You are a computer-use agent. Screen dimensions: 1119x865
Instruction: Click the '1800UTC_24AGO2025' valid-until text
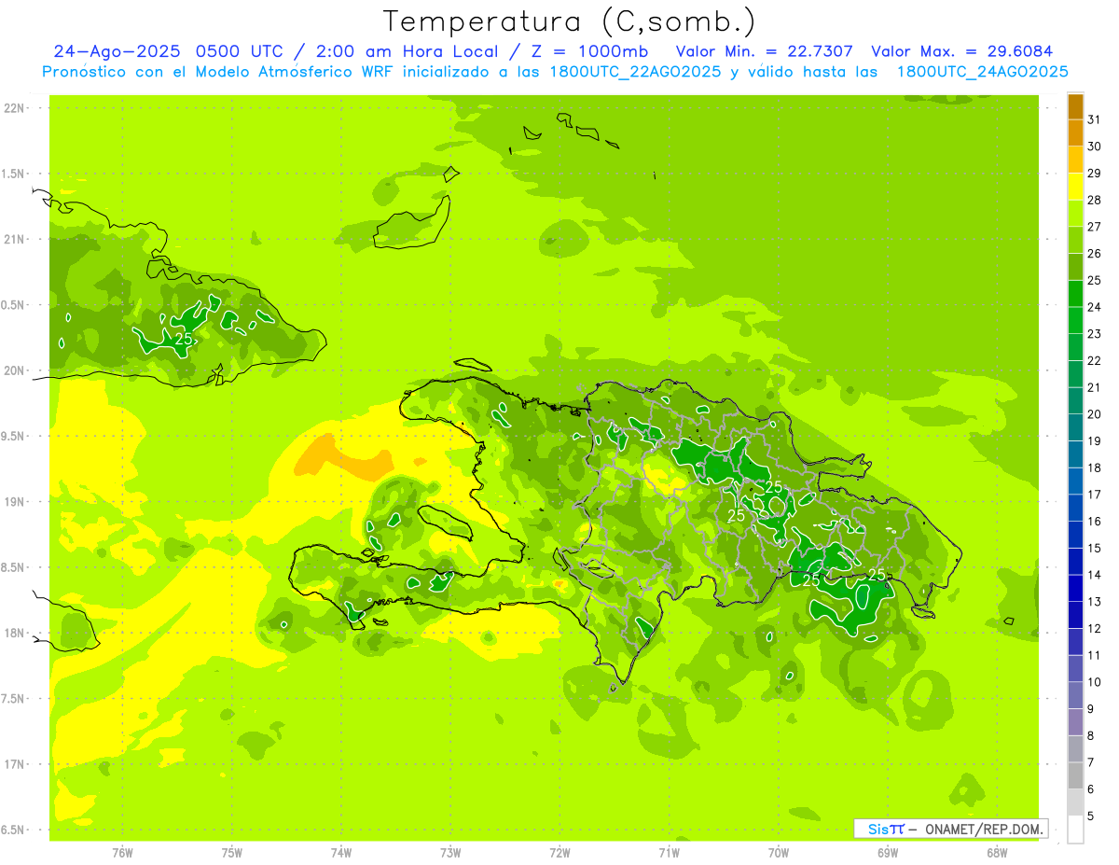point(982,72)
